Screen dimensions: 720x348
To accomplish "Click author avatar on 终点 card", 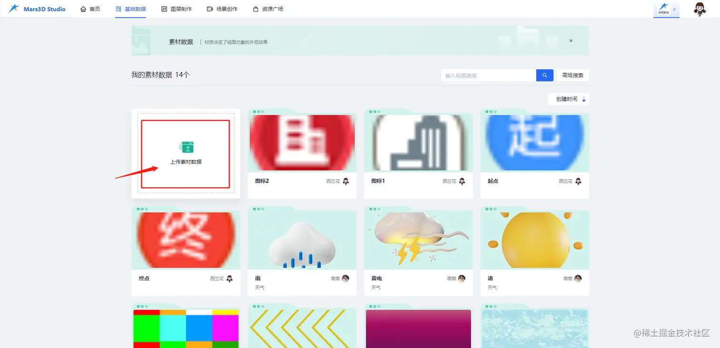I will [230, 279].
